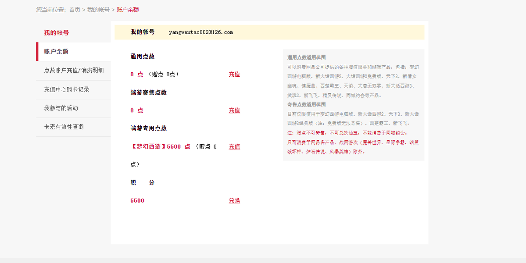
Task: Click 账户余额 in the breadcrumb
Action: [128, 10]
